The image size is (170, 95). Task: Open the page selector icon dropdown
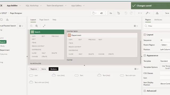tap(94, 13)
